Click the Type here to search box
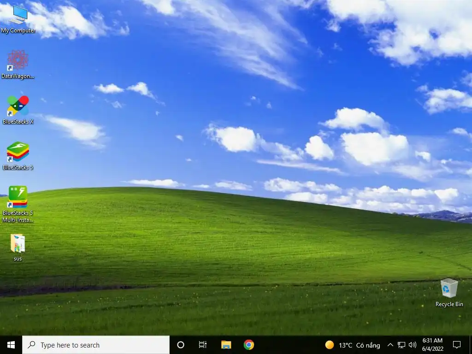 tap(96, 345)
